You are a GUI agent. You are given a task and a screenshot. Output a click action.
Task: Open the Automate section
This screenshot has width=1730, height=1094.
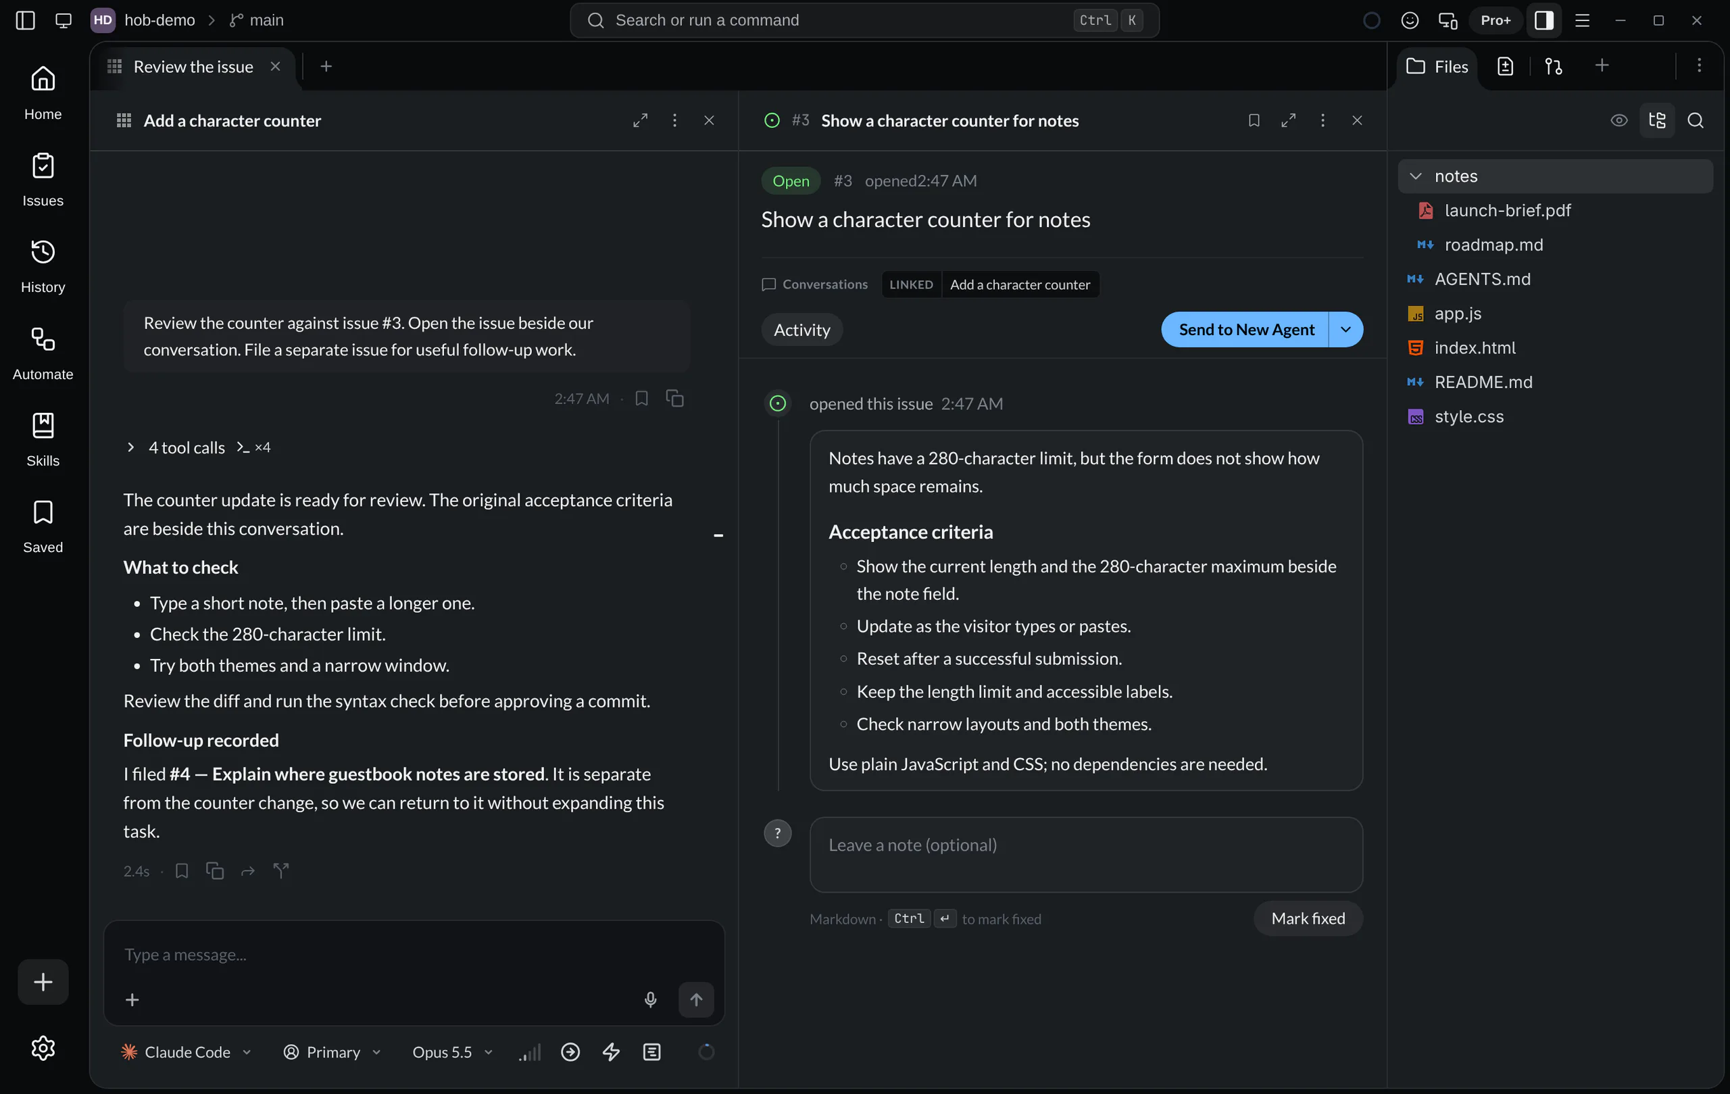click(43, 353)
